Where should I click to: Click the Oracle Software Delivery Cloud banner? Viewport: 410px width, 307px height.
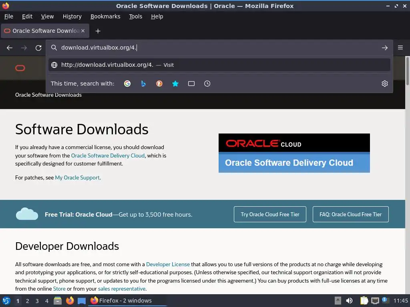(294, 153)
